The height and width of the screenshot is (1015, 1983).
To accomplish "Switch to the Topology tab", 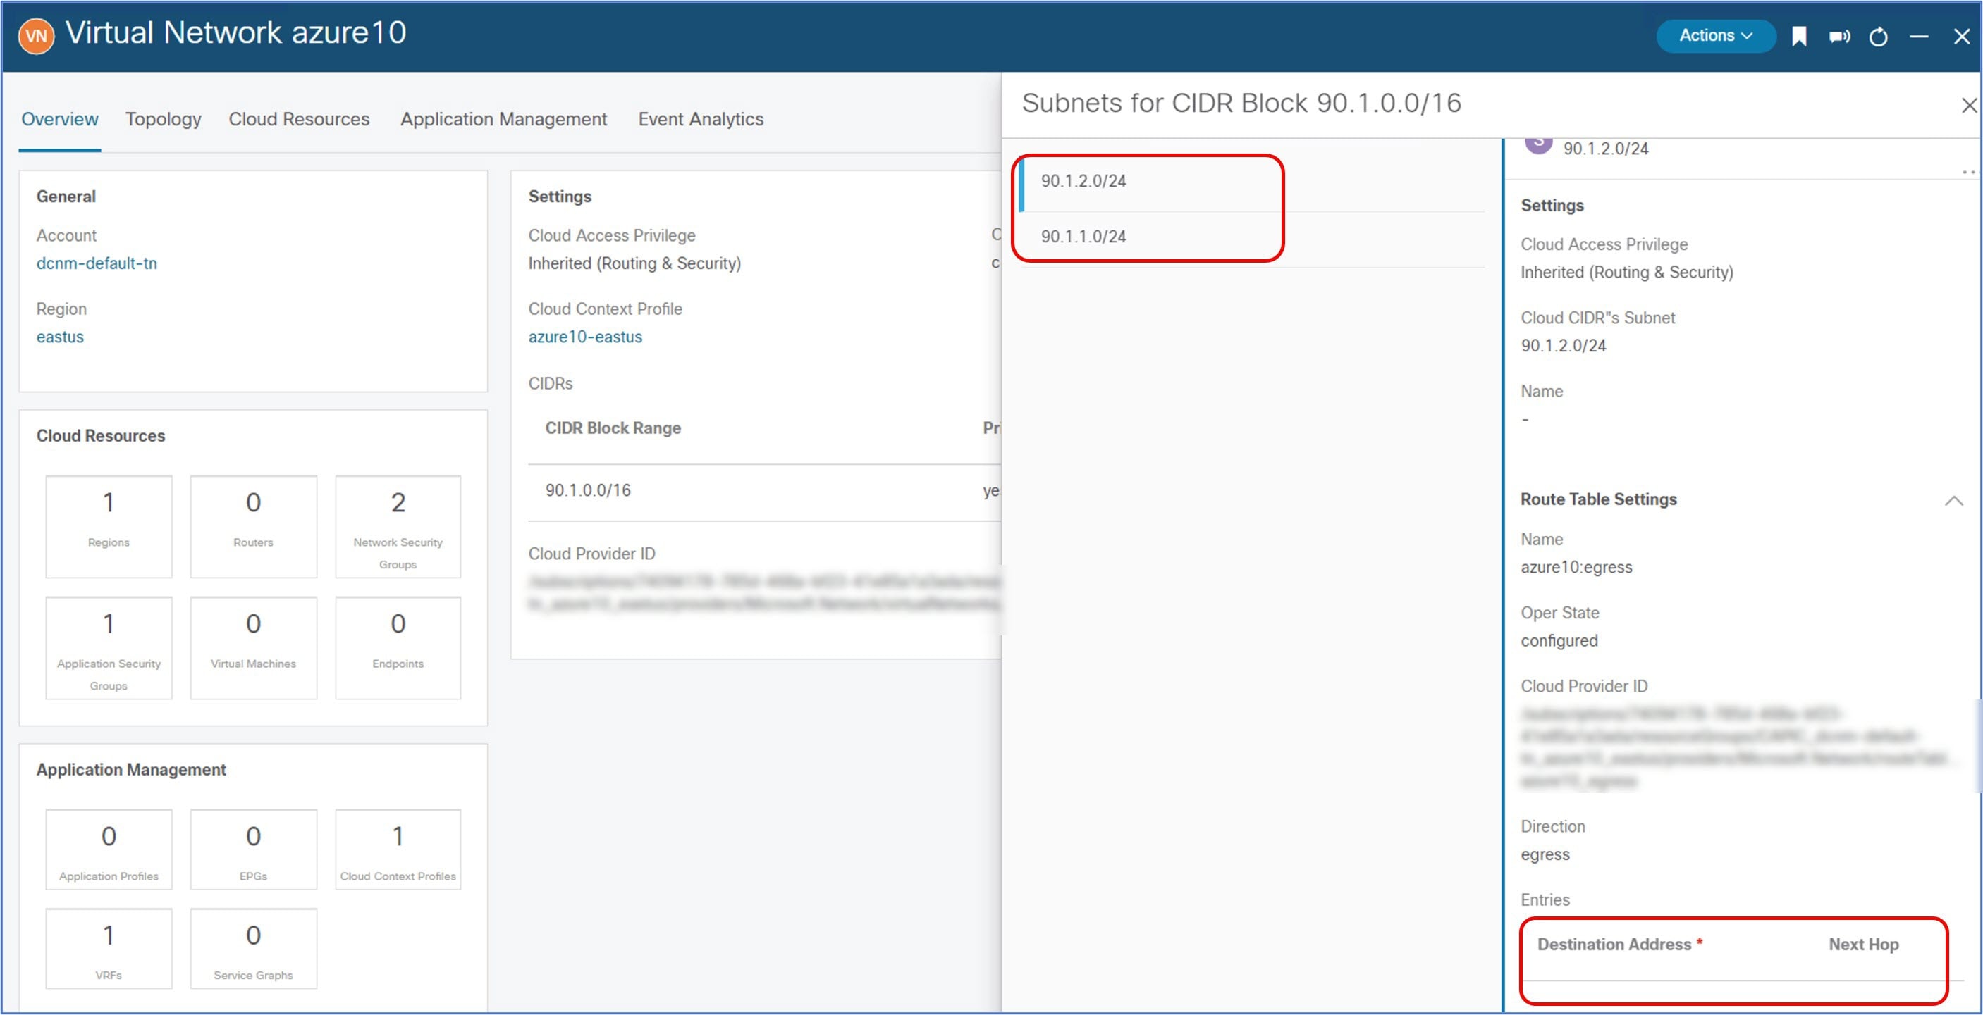I will pos(164,119).
